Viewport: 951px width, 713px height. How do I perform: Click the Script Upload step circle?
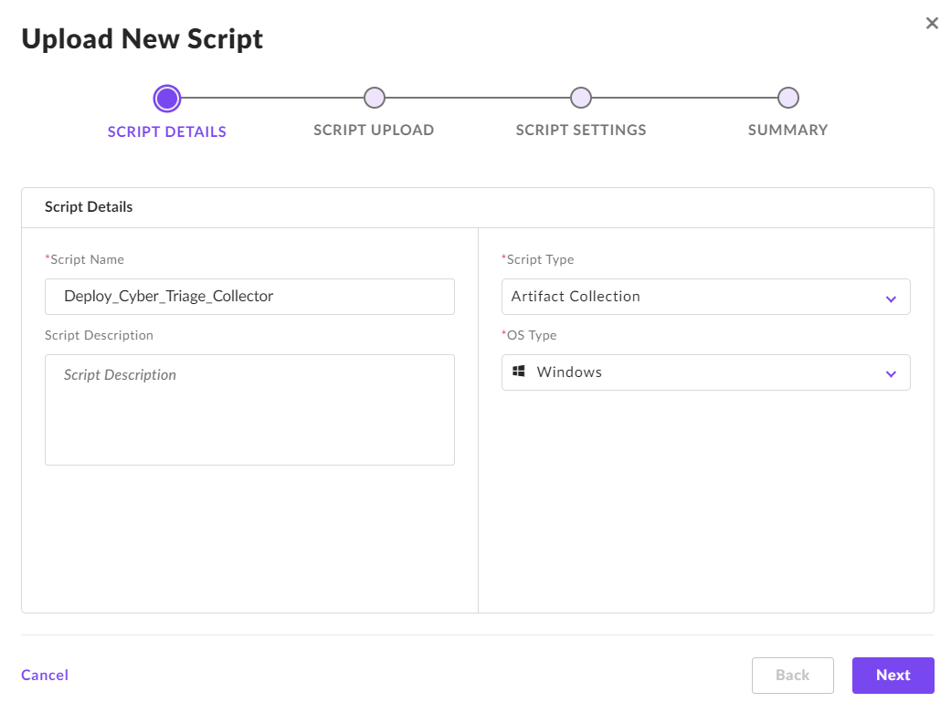pyautogui.click(x=374, y=98)
